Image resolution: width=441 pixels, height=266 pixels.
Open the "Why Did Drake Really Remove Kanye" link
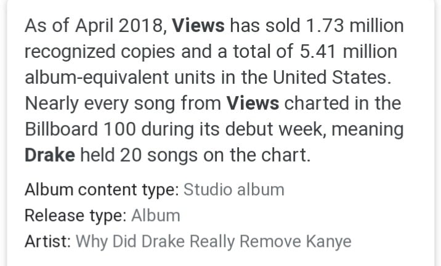point(214,241)
